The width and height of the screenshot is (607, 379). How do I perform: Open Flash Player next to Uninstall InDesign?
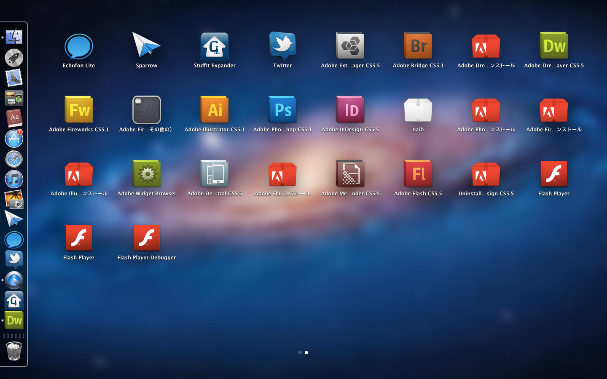click(554, 173)
